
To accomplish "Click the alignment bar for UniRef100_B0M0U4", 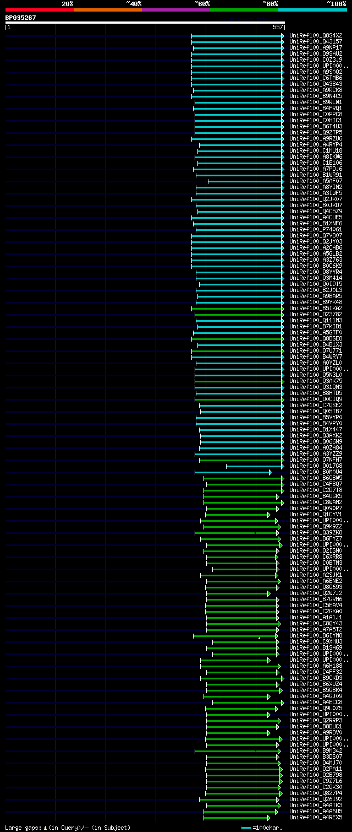I will [233, 472].
